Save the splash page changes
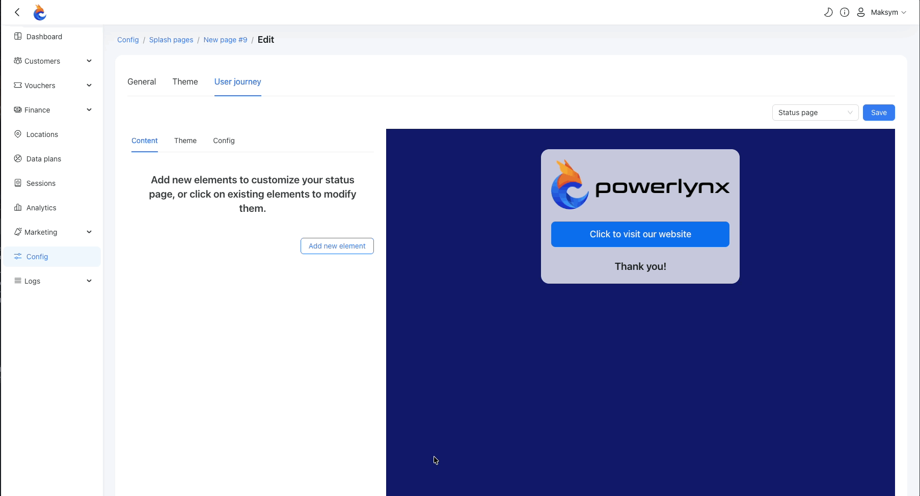The image size is (920, 496). tap(878, 113)
